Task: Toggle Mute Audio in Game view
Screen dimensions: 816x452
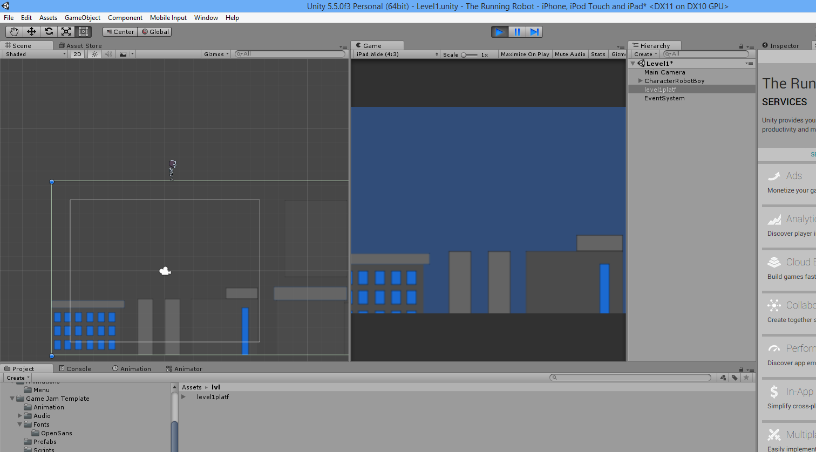Action: point(570,54)
